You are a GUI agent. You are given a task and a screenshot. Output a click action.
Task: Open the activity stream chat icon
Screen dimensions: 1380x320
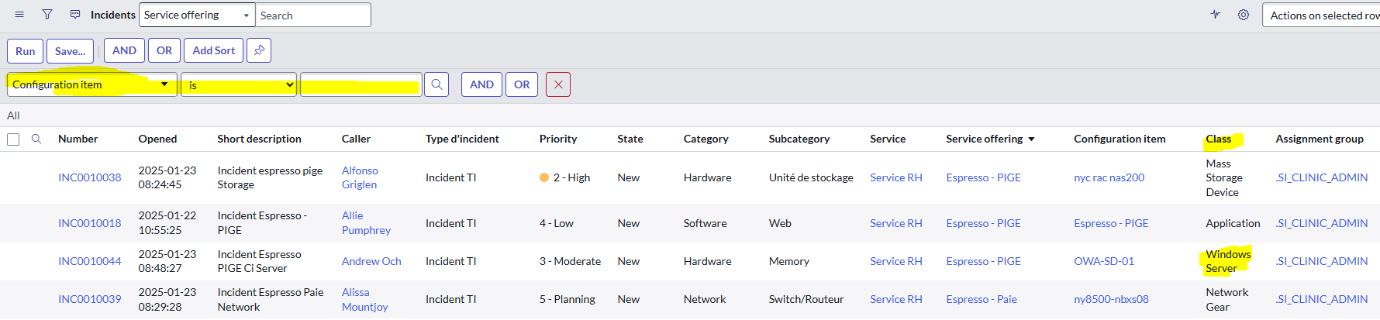(x=75, y=15)
